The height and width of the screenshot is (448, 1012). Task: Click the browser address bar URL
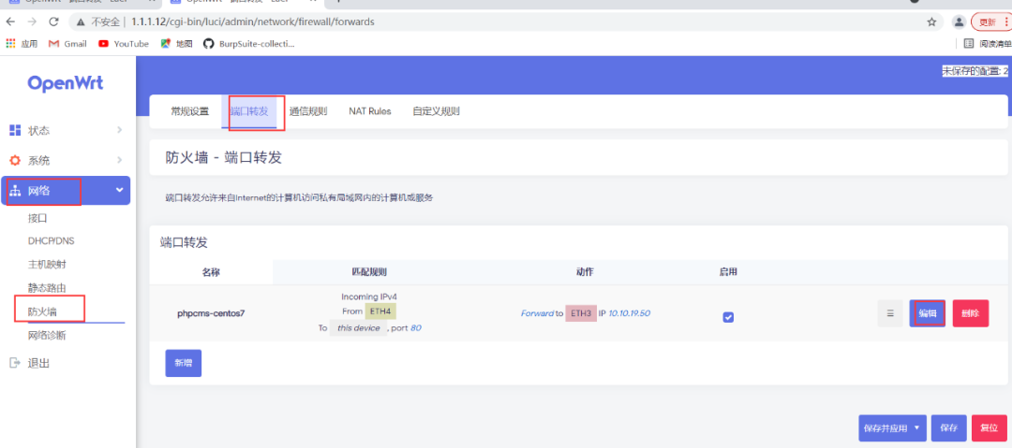coord(252,22)
